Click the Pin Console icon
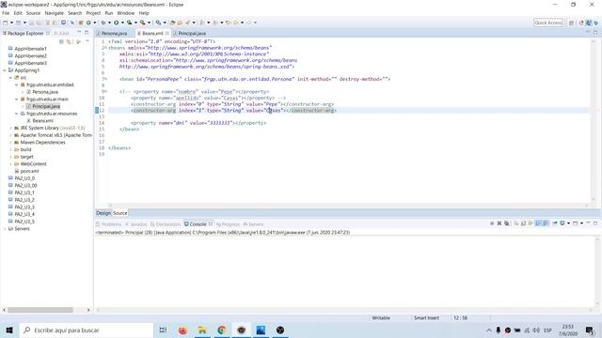This screenshot has width=602, height=338. [x=555, y=223]
